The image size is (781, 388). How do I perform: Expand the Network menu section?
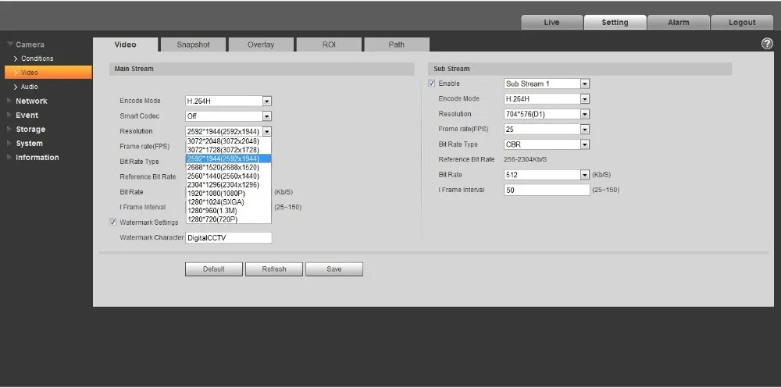pos(31,101)
